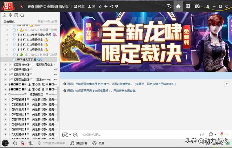232x148 pixels.
Task: Click the purple shield badge beside channel title
Action: [x=21, y=7]
